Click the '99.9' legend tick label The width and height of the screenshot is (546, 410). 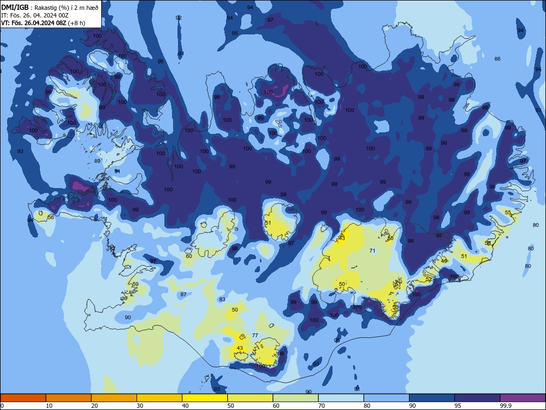click(505, 406)
